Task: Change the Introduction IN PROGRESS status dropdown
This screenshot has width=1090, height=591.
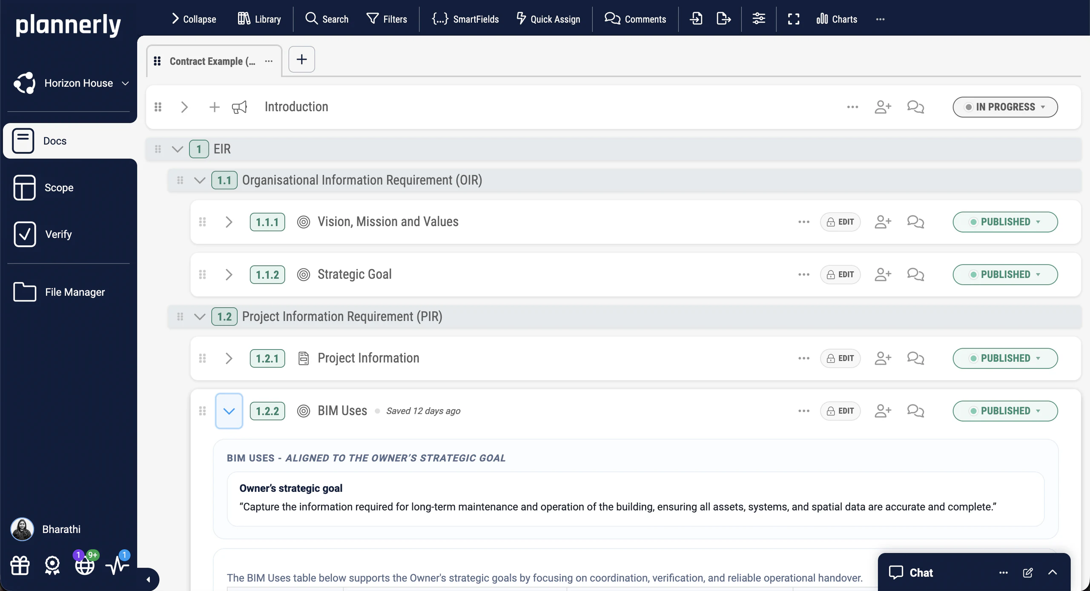Action: point(1005,107)
